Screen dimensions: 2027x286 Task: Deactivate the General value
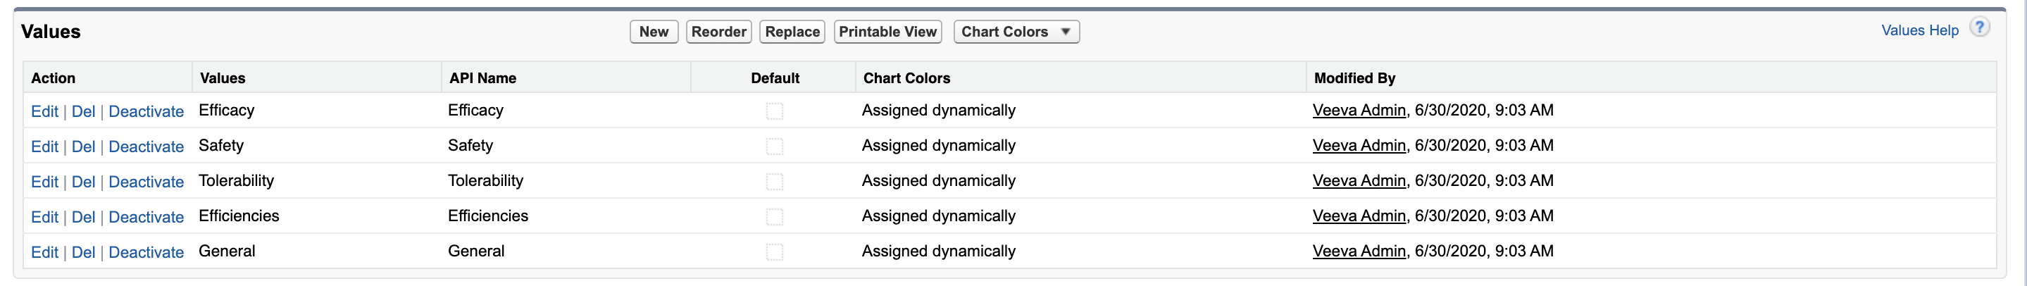(x=146, y=253)
